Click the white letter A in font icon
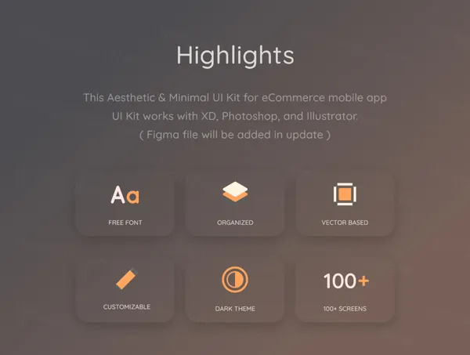The image size is (470, 355). [x=117, y=194]
